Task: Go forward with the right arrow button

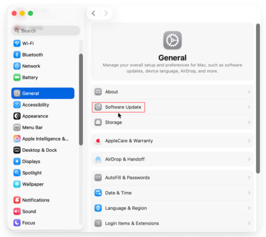Action: 106,13
